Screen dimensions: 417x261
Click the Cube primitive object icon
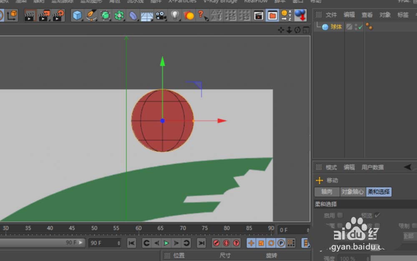click(x=78, y=16)
